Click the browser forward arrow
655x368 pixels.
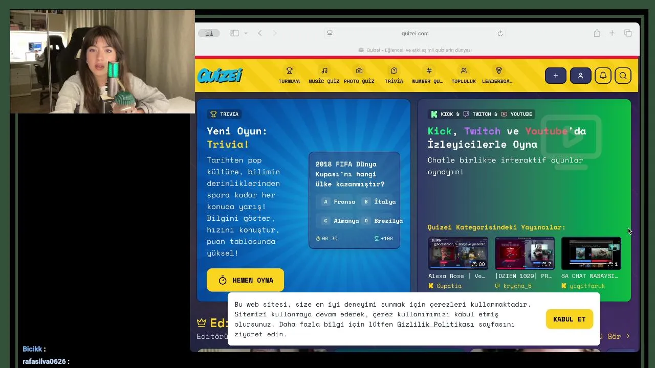click(x=275, y=33)
